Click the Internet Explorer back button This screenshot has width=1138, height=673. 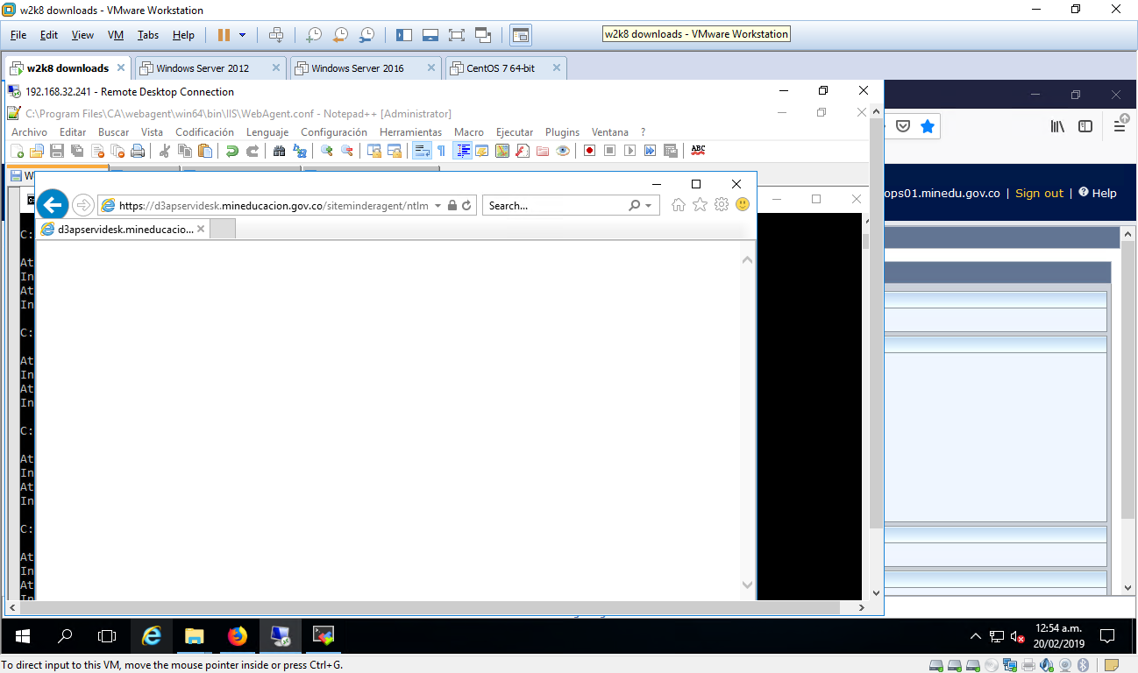coord(53,205)
